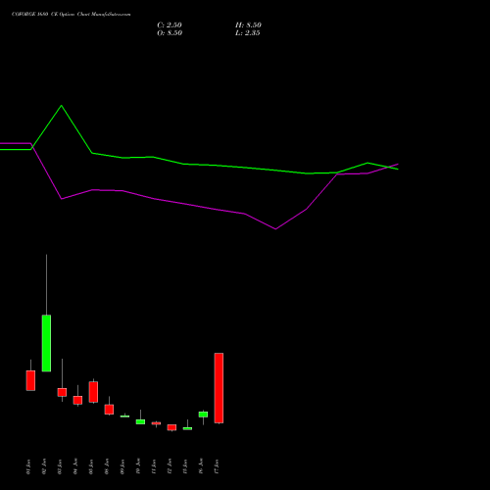Click the 17 date label on x-axis
The image size is (490, 490).
[217, 466]
